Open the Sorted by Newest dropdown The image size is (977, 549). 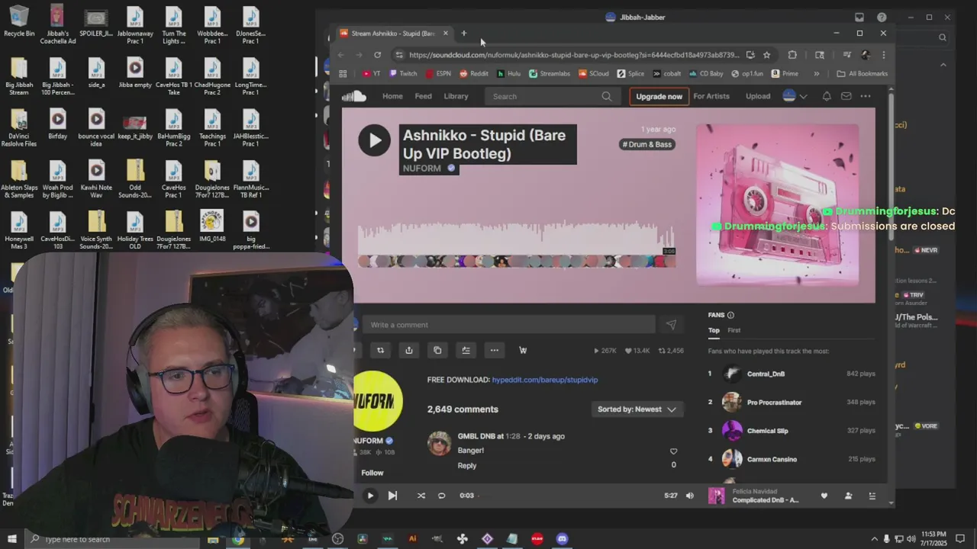click(637, 409)
